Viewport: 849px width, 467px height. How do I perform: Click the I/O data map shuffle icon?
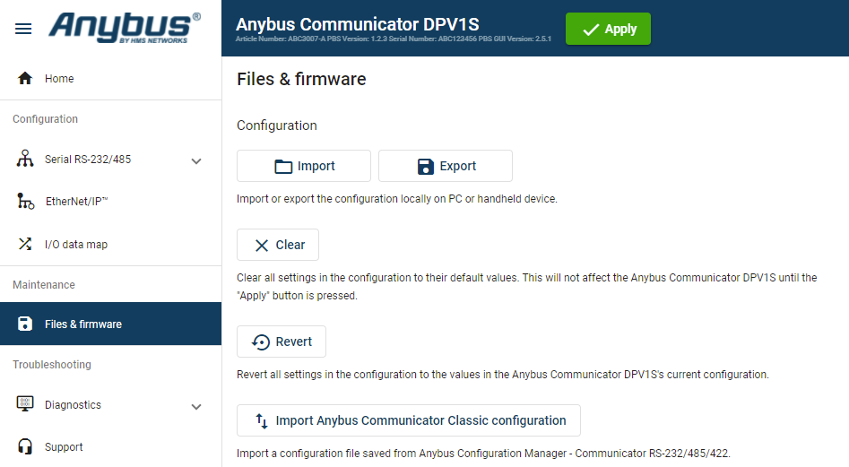point(25,244)
